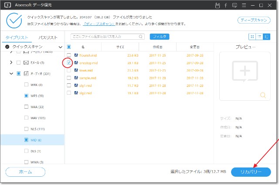Click the Facebook icon in title bar
The image size is (279, 185).
[x=225, y=5]
